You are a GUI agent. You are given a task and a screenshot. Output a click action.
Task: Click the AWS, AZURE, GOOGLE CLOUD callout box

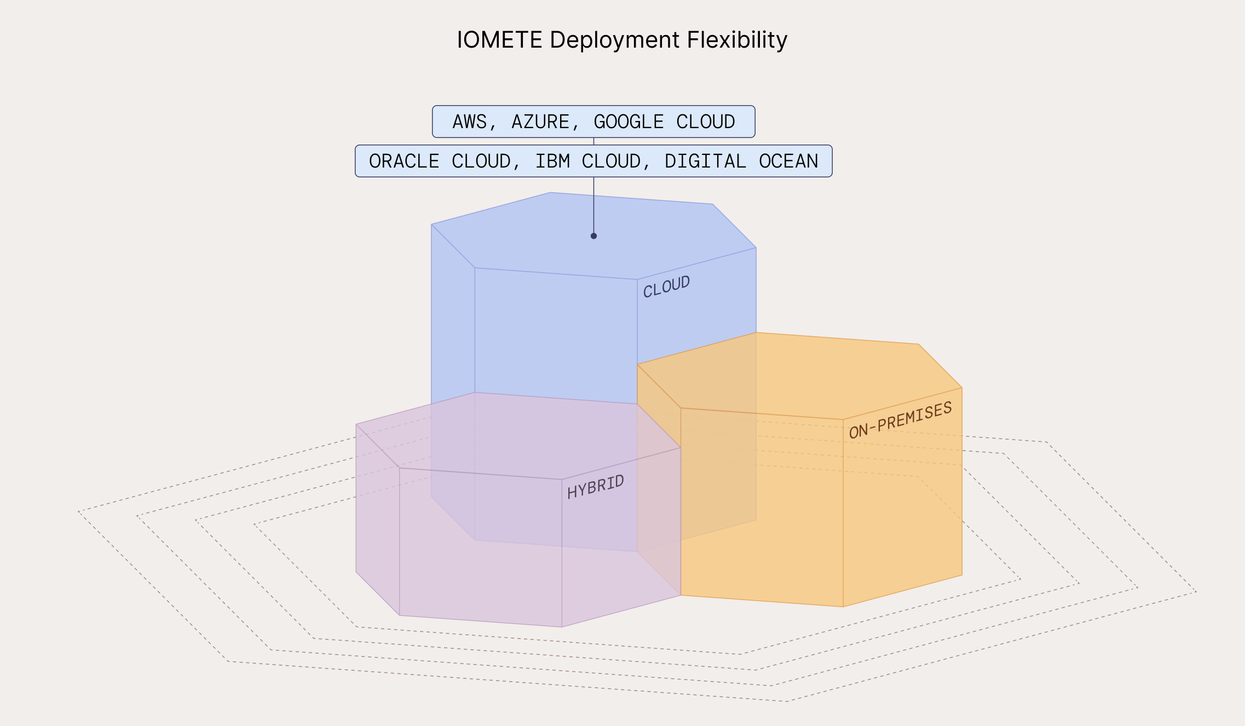point(593,122)
